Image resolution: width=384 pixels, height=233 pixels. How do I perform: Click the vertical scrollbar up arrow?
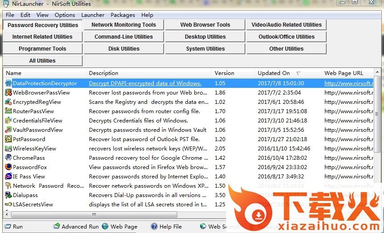tap(377, 72)
